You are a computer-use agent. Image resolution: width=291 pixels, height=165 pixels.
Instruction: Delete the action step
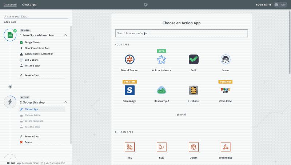(x=28, y=142)
